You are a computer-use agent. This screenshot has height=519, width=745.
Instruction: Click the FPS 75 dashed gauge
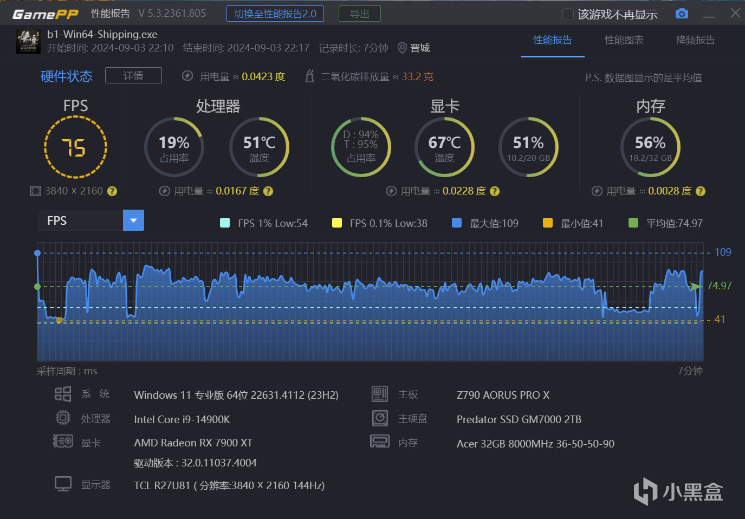coord(75,147)
